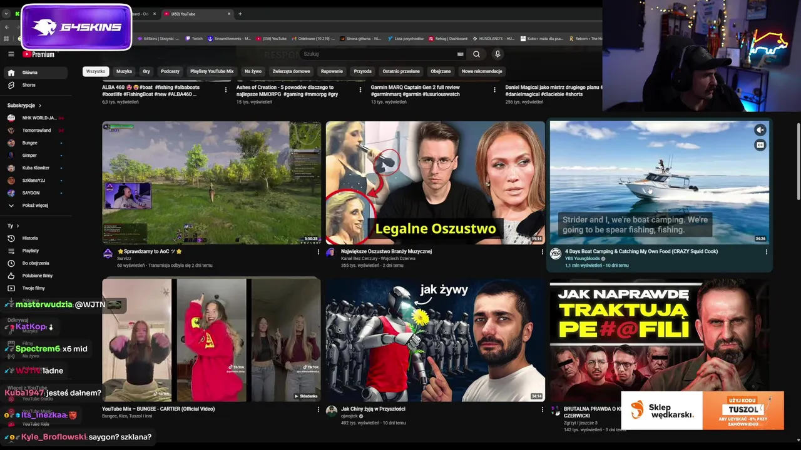Play Legalne Oszustwo video thumbnail
This screenshot has width=801, height=450.
pyautogui.click(x=436, y=182)
